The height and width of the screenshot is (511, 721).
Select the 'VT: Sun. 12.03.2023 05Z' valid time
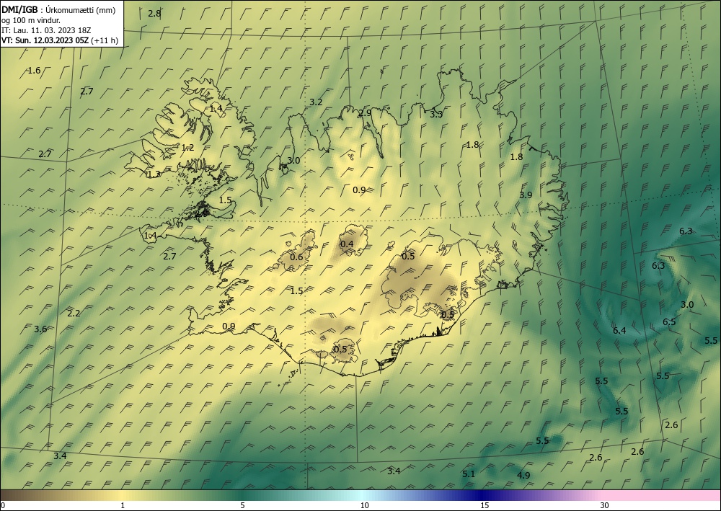[x=45, y=40]
